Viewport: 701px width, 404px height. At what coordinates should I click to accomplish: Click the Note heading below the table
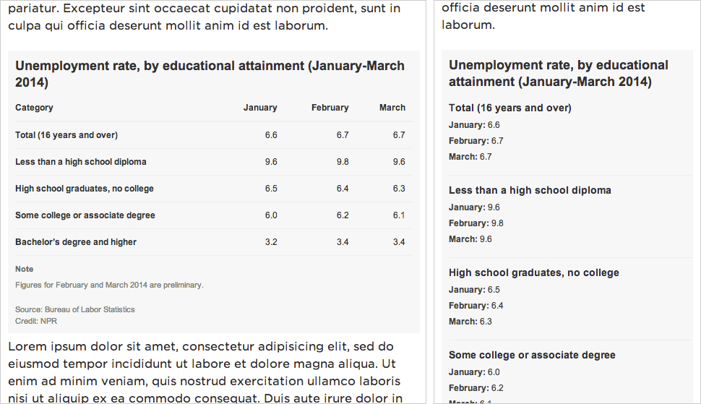click(x=24, y=269)
